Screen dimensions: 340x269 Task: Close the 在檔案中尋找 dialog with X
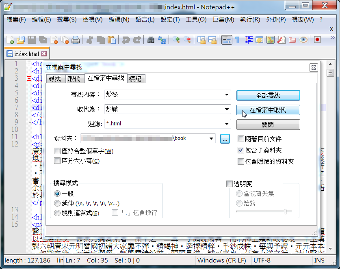[314, 68]
